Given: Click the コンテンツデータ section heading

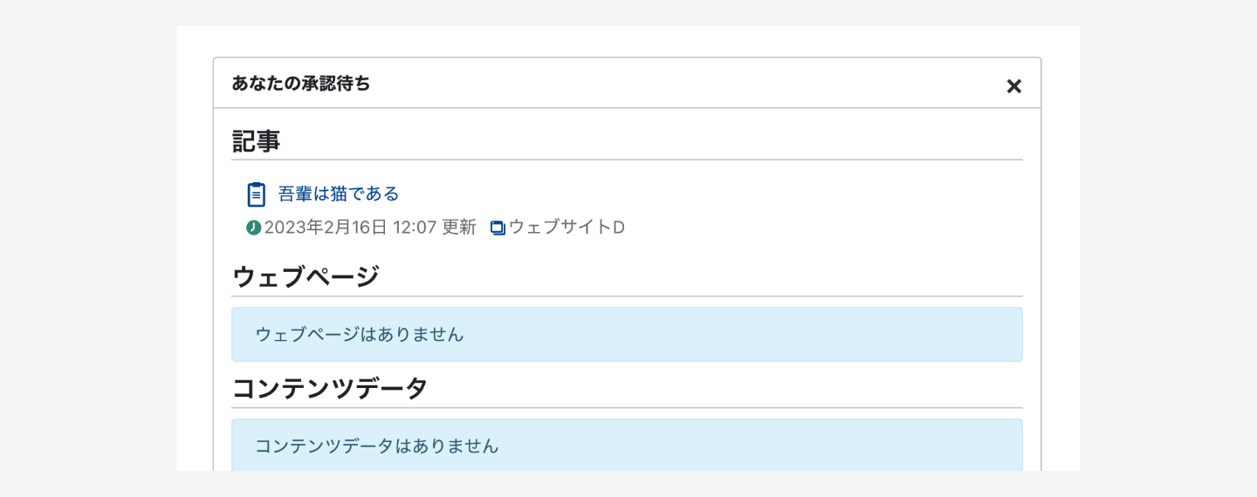Looking at the screenshot, I should [x=330, y=388].
